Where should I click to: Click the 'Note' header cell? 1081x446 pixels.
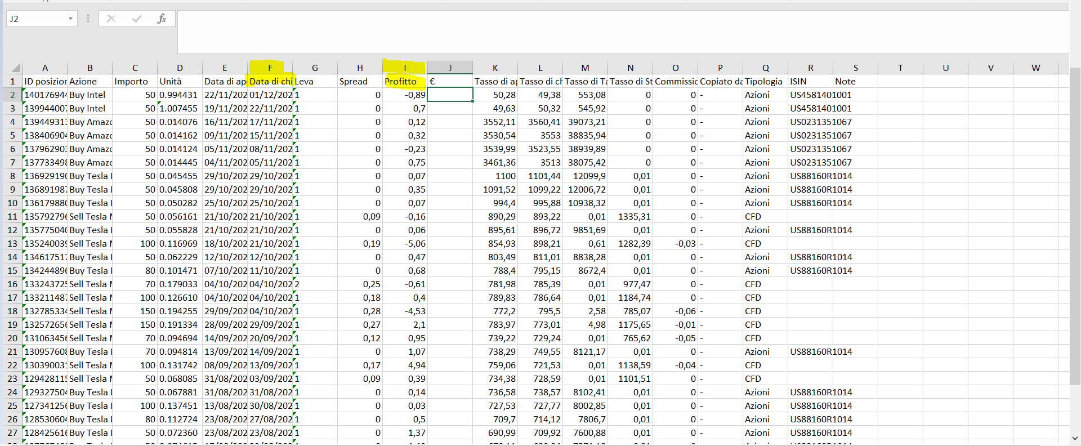(x=856, y=81)
